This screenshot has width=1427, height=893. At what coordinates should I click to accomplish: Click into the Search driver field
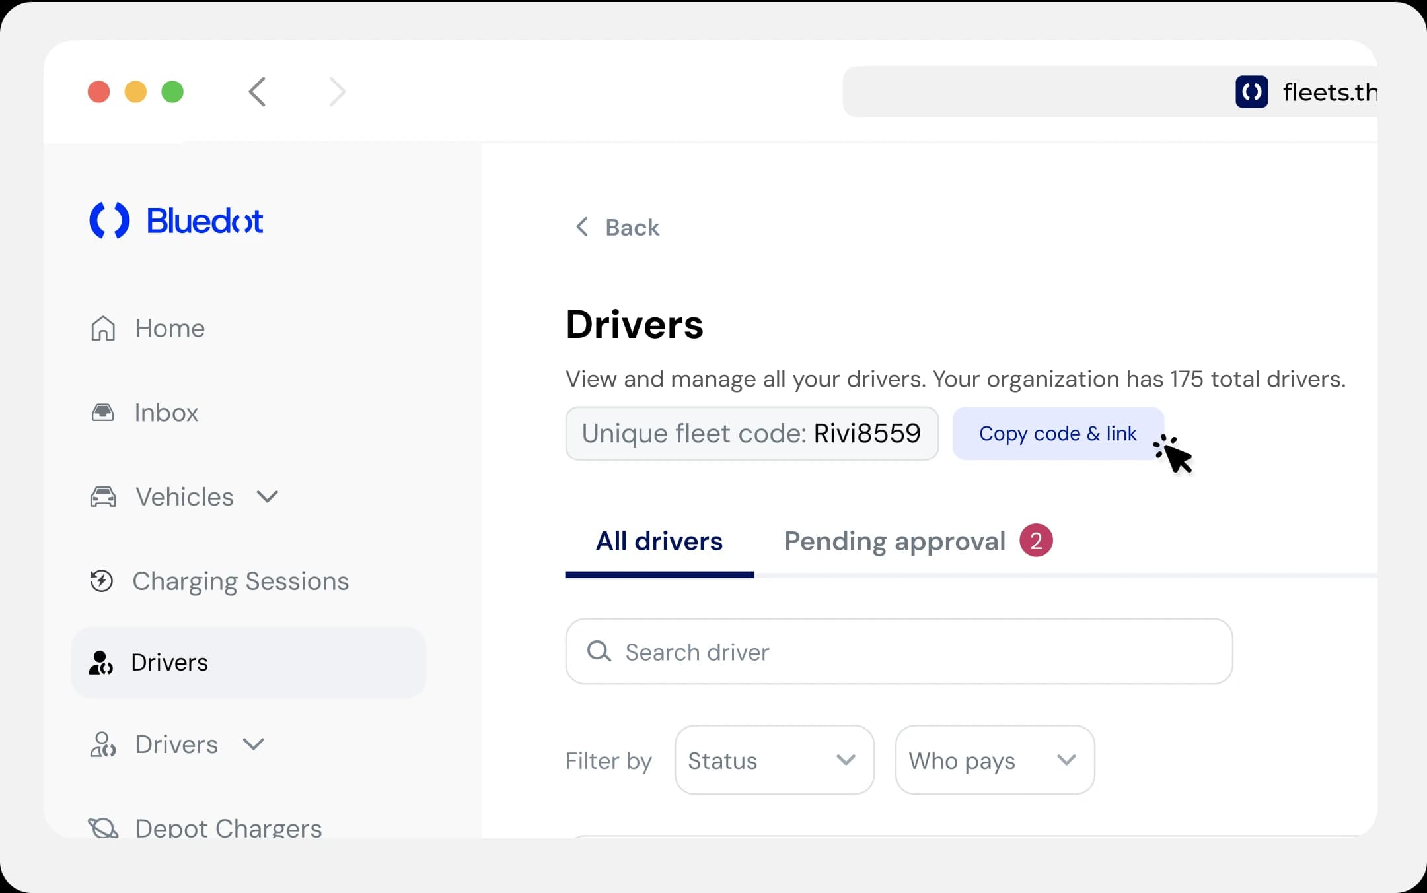(x=899, y=651)
